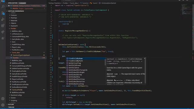Collapse the Prefabs folder
Viewport: 194px width, 109px height.
coord(13,28)
